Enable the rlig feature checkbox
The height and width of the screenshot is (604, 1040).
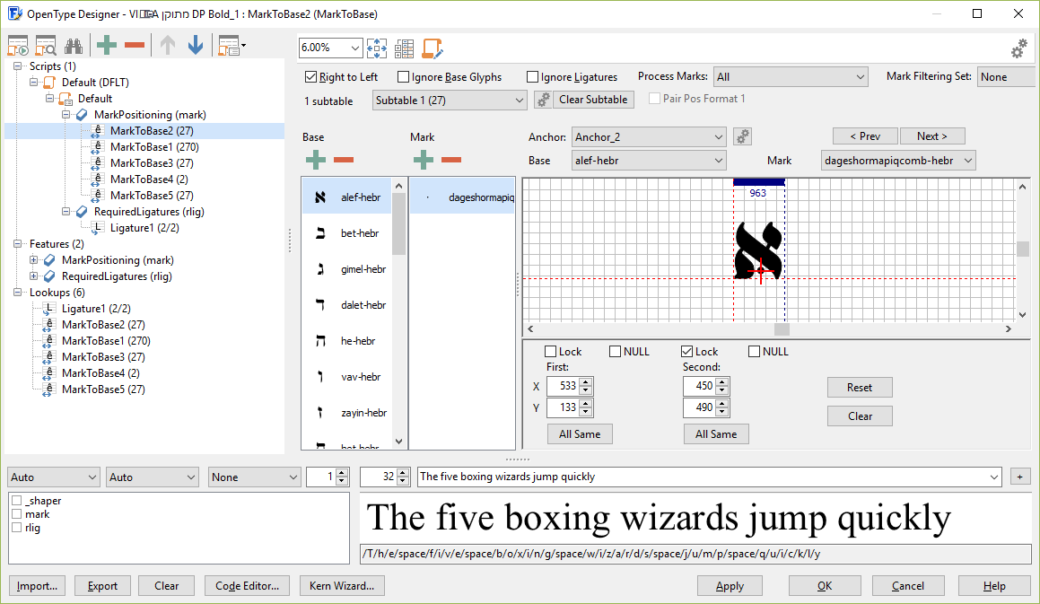coord(17,528)
